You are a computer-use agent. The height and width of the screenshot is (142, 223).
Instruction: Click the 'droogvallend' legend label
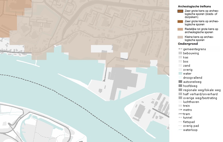193,78
